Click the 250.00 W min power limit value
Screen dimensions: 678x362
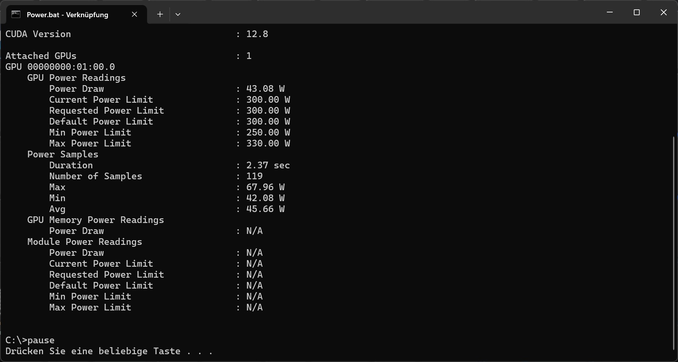(268, 132)
